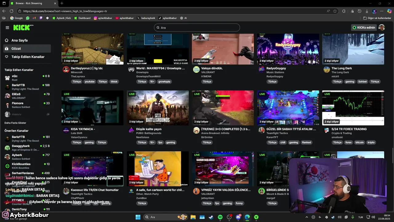The image size is (394, 222).
Task: Click the address bar URL
Action: pos(65,11)
